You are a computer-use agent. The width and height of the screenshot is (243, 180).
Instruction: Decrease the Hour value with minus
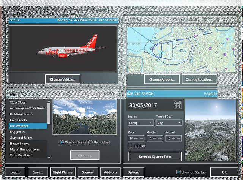click(141, 138)
